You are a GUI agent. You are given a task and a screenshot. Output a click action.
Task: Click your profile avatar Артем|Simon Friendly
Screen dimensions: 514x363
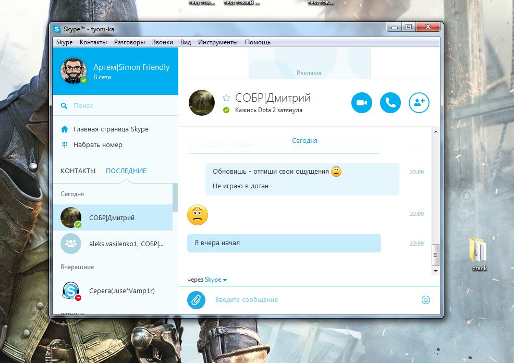coord(74,71)
